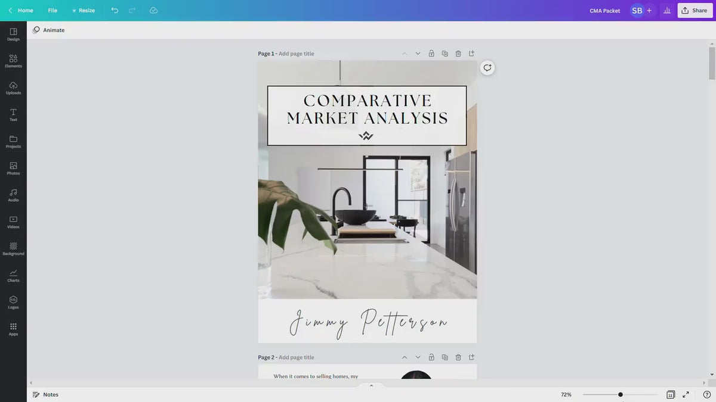Open the Design panel in sidebar
The image size is (716, 402).
pos(13,34)
